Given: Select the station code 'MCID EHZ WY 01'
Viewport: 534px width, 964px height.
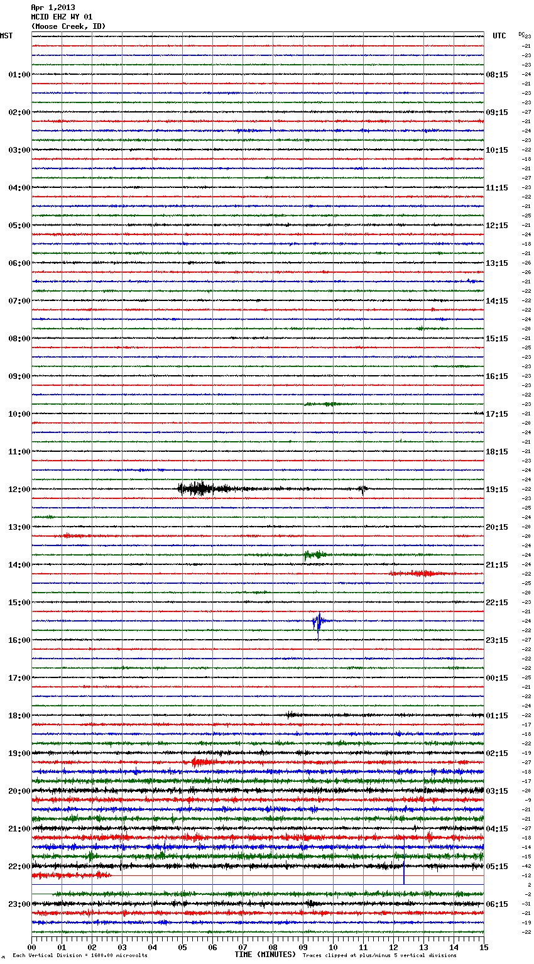Looking at the screenshot, I should (62, 17).
